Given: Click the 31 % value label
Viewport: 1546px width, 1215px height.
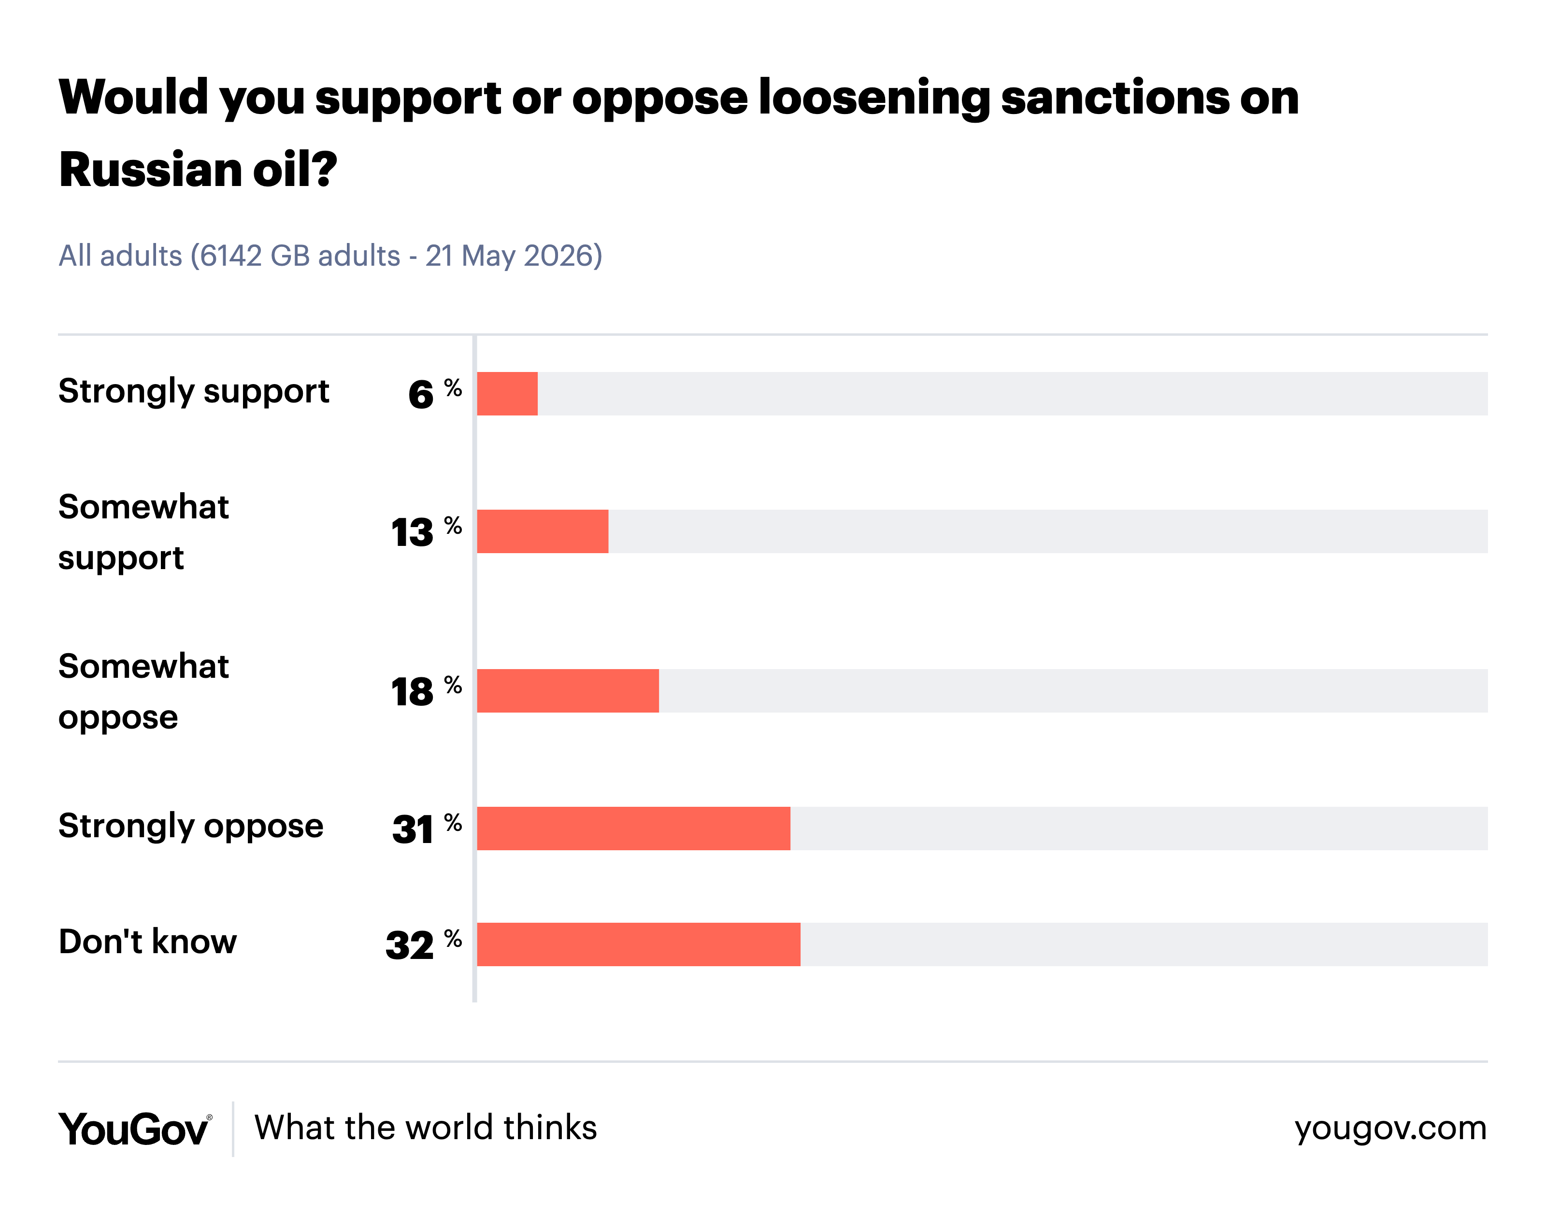Looking at the screenshot, I should tap(426, 829).
